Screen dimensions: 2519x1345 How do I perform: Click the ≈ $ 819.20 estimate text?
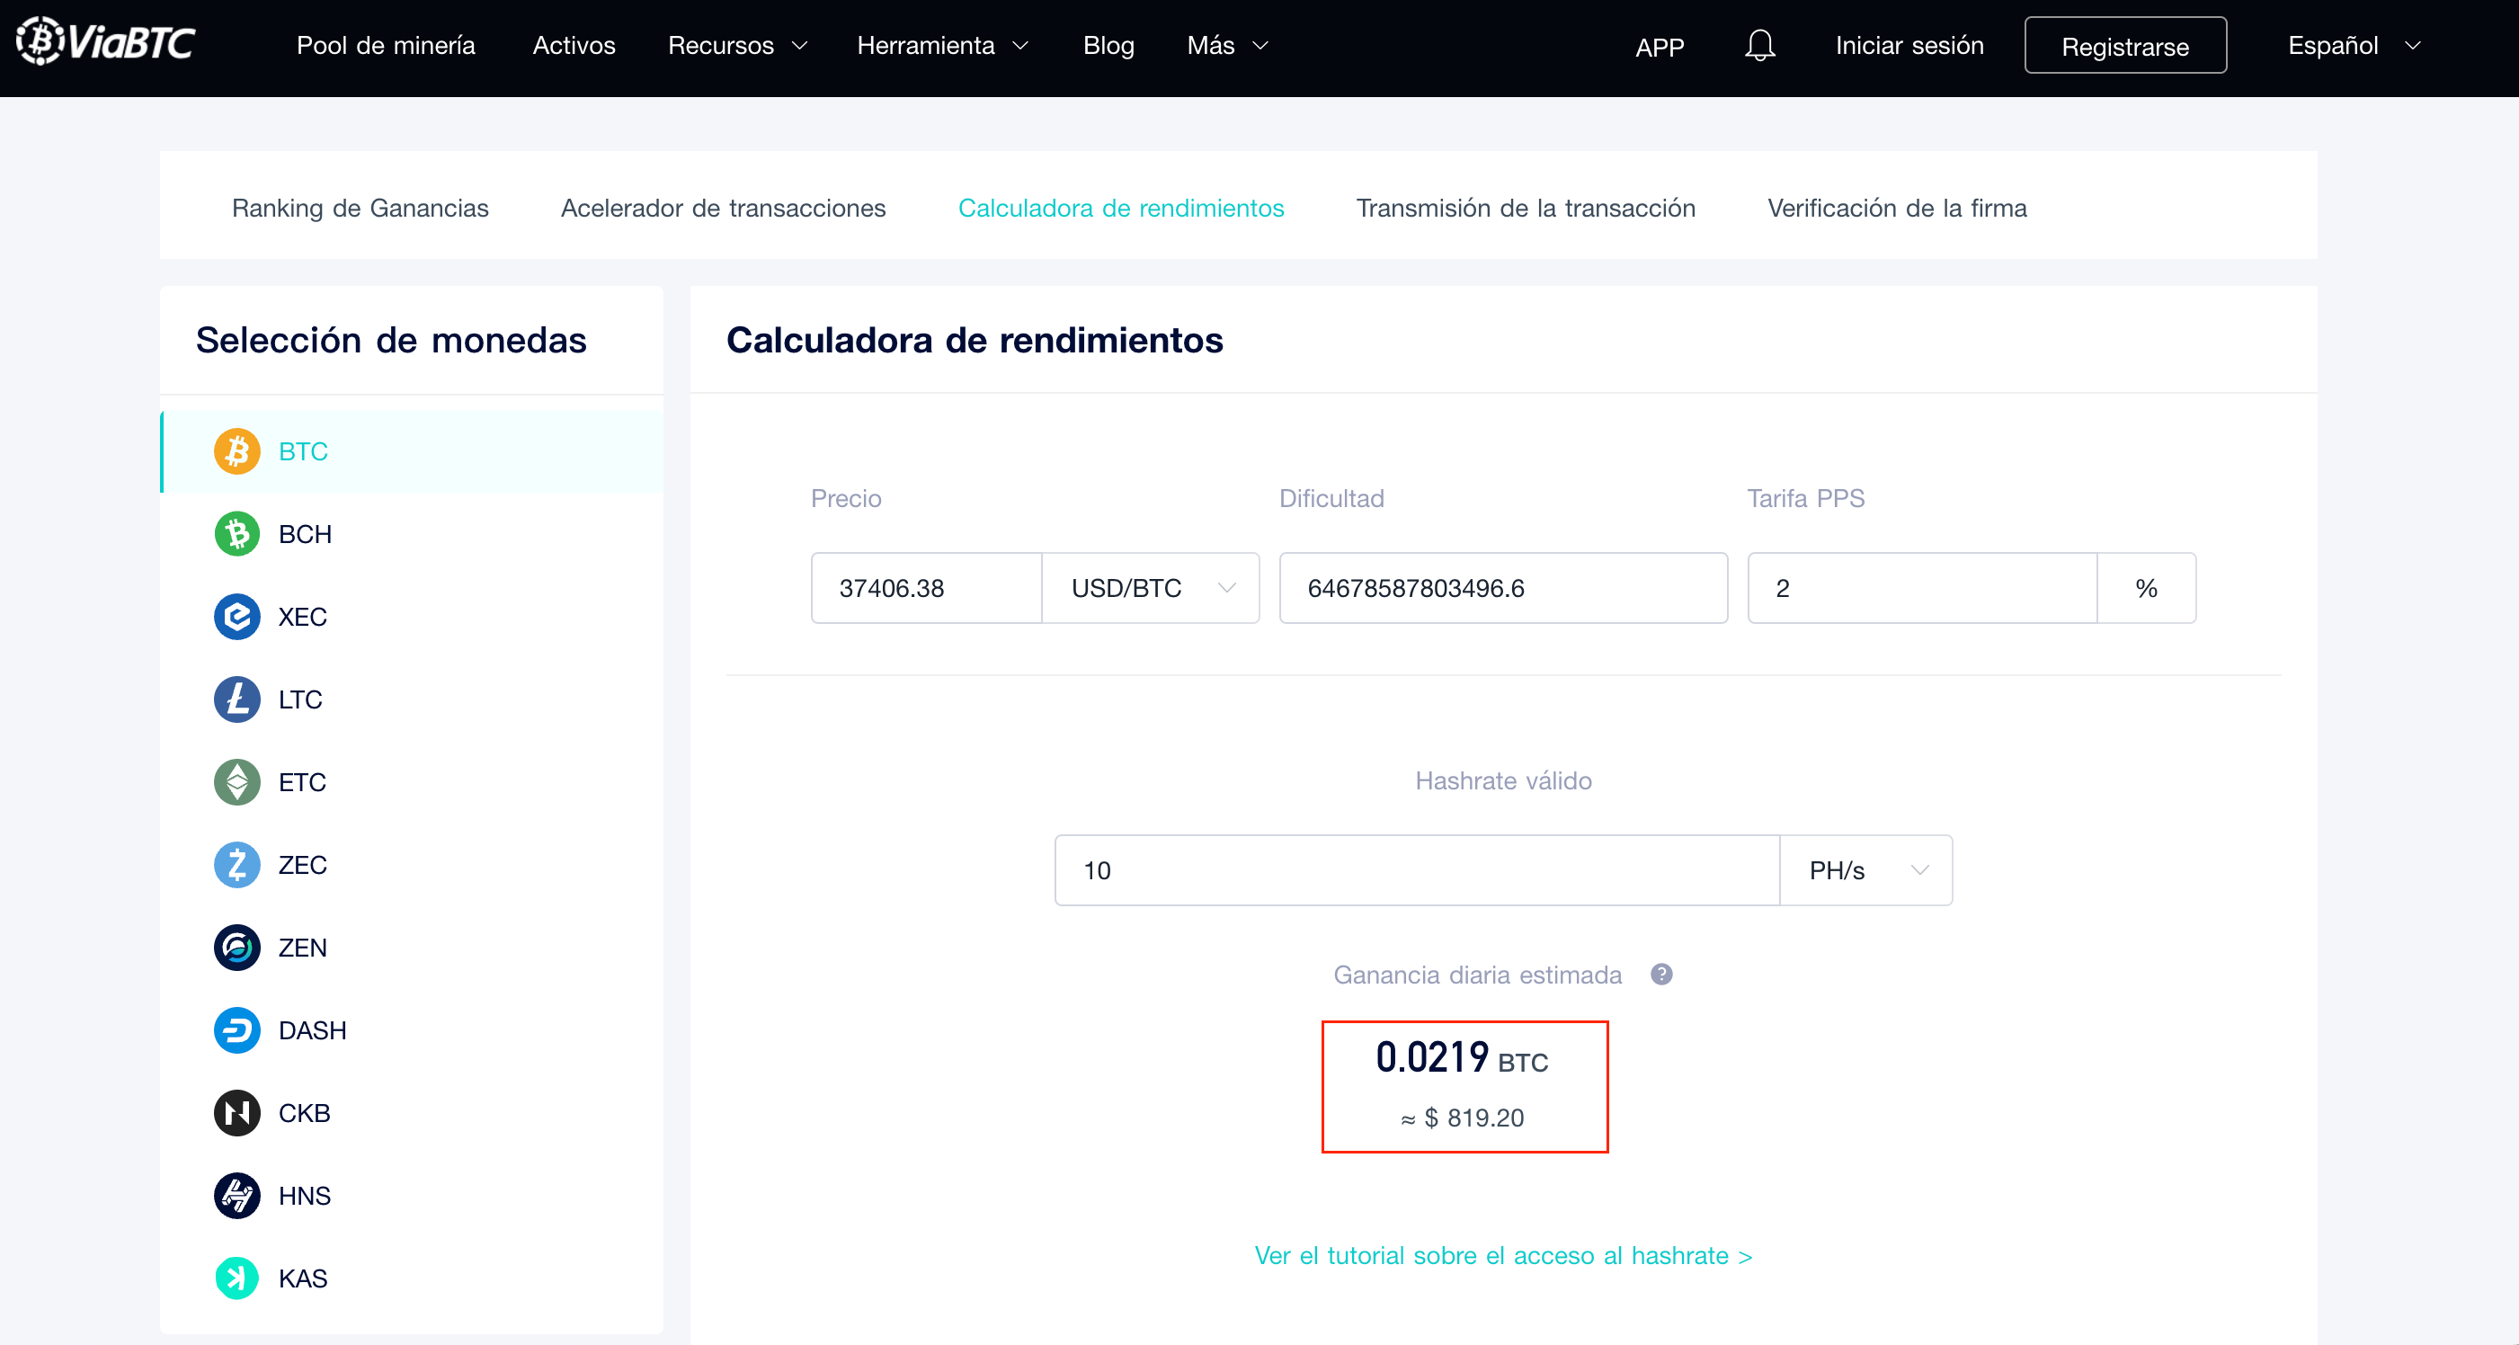[x=1462, y=1118]
